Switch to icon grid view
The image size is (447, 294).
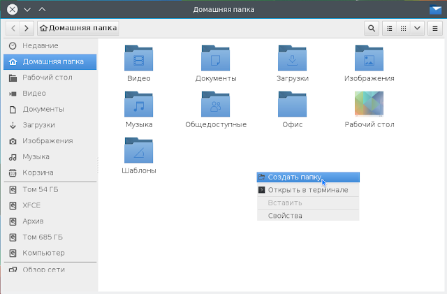[403, 28]
